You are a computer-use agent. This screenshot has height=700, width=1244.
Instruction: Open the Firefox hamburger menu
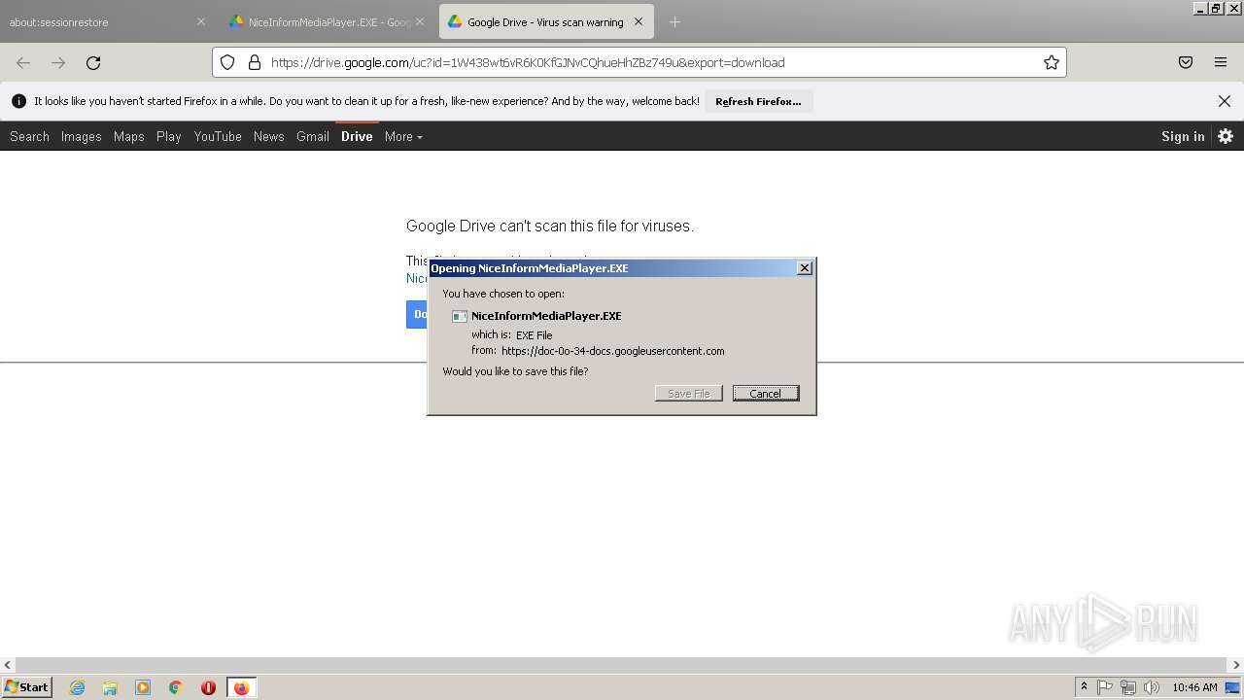[1221, 62]
